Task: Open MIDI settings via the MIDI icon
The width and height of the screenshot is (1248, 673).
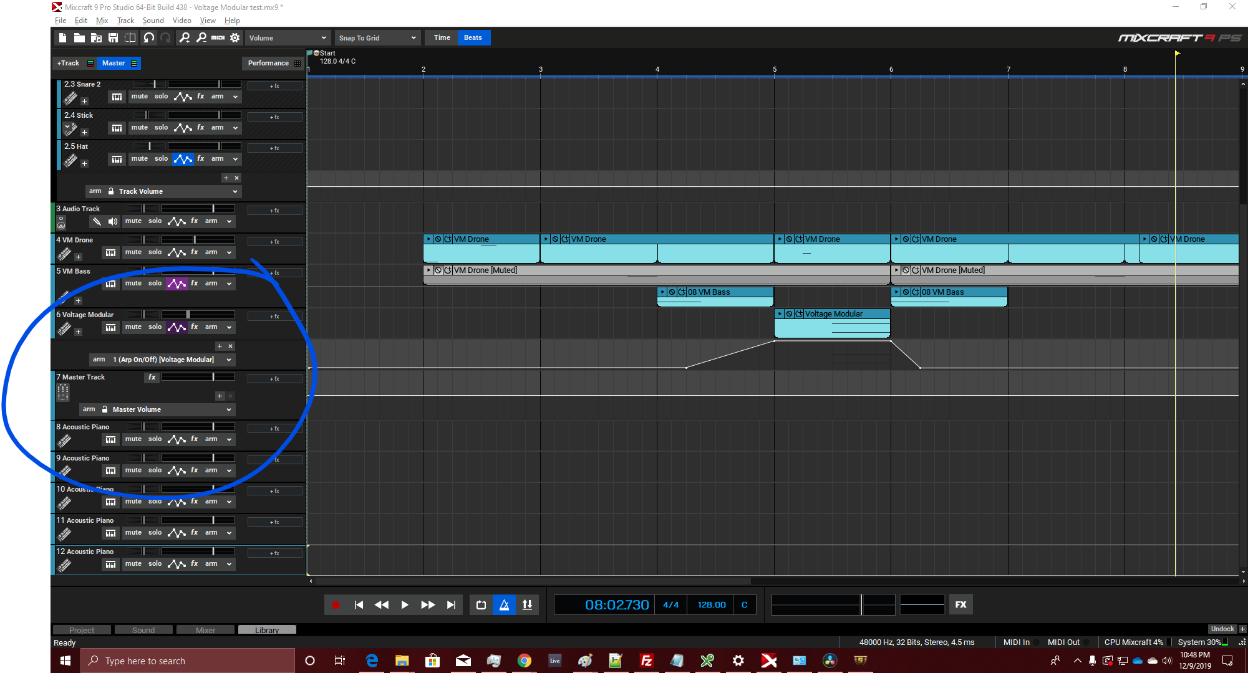Action: point(218,38)
